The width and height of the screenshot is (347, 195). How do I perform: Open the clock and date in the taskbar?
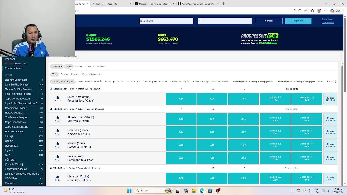click(x=338, y=191)
